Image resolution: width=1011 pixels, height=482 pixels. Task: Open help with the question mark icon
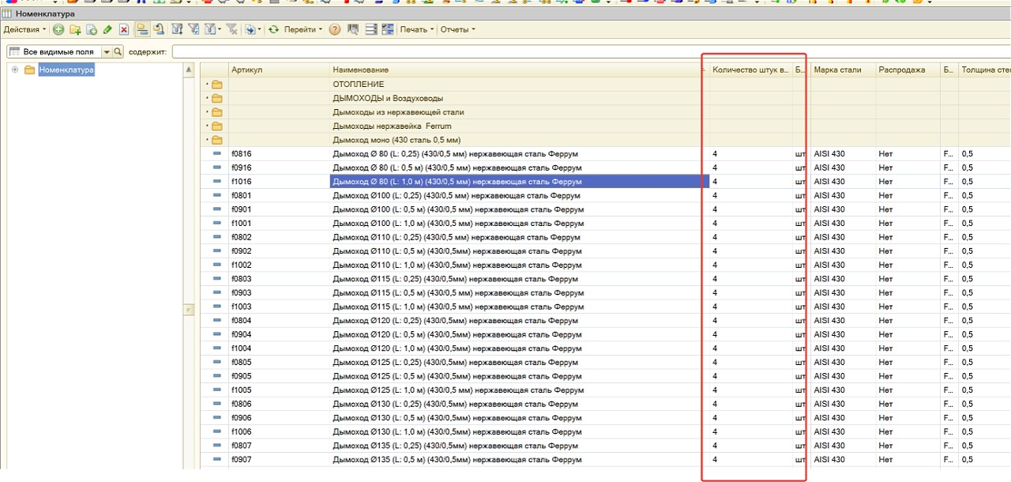[x=335, y=30]
